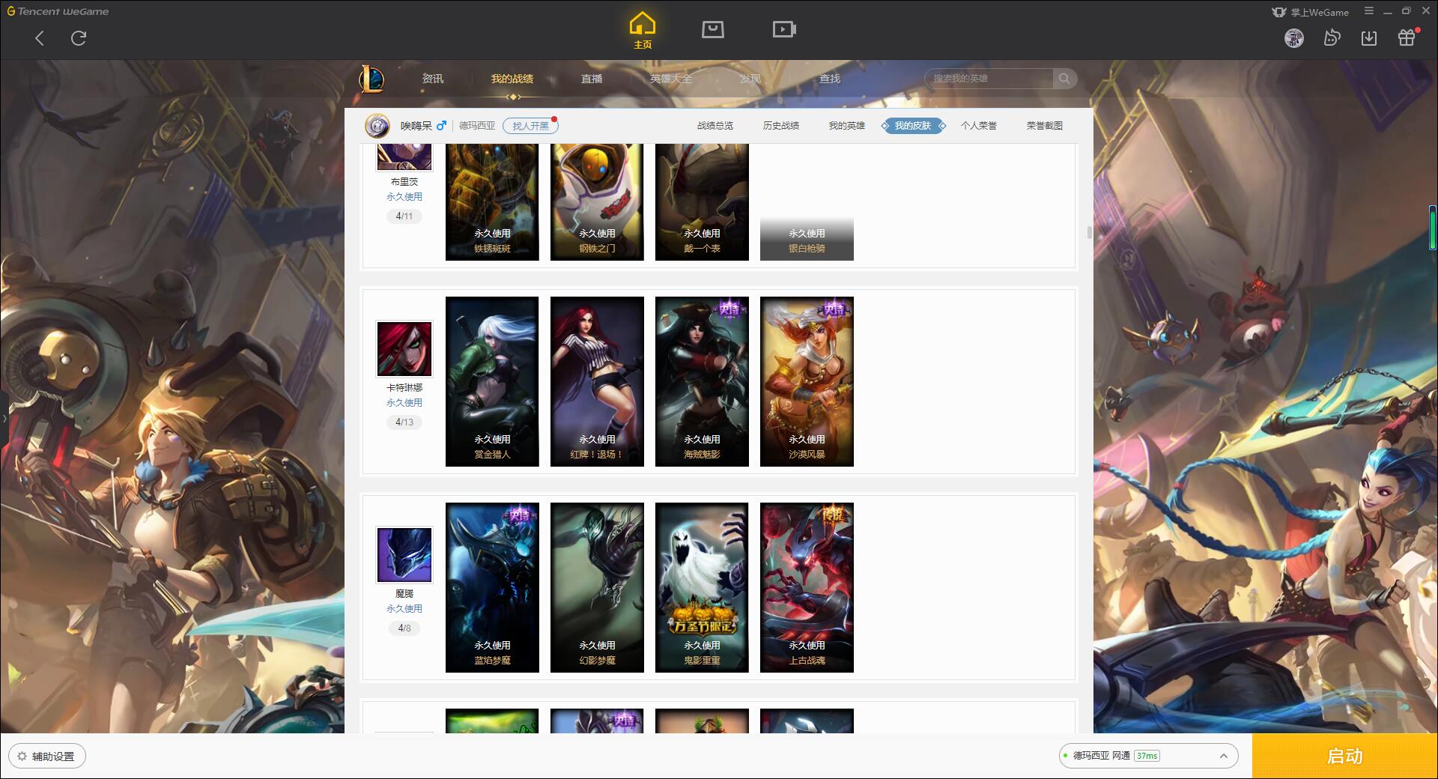Screen dimensions: 1438x779
Task: Click the 37ms latency indicator
Action: [1147, 756]
